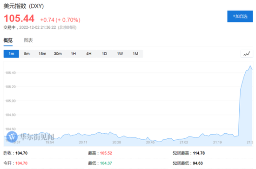Image resolution: width=256 pixels, height=169 pixels.
Task: Switch to the 1H interval
Action: tap(73, 54)
